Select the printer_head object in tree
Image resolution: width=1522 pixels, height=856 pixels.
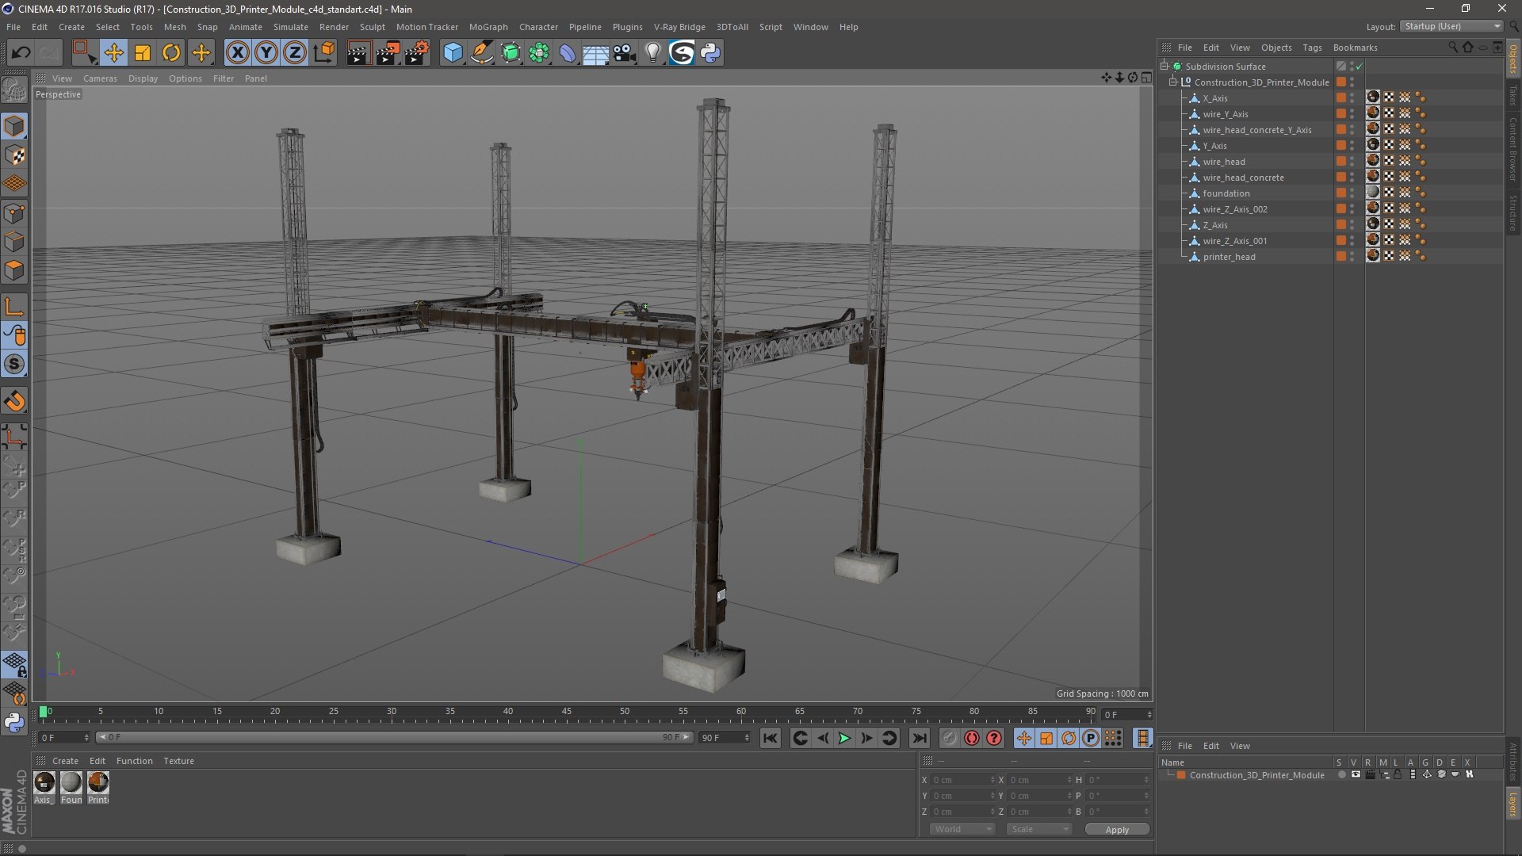[1229, 257]
